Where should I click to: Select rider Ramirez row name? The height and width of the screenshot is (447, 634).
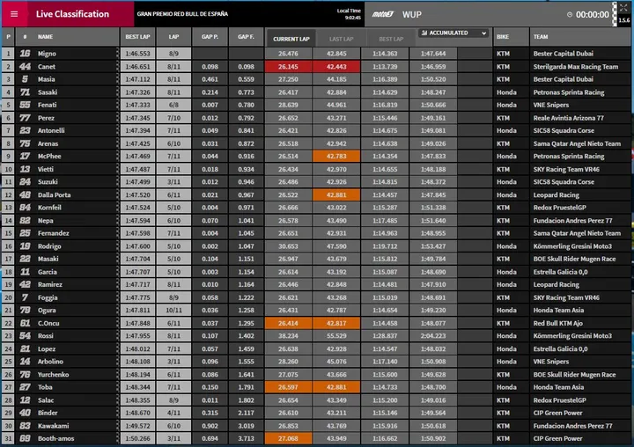(x=49, y=284)
